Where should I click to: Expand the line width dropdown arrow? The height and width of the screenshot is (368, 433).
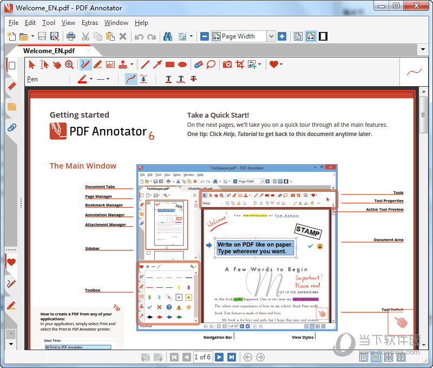pyautogui.click(x=108, y=79)
